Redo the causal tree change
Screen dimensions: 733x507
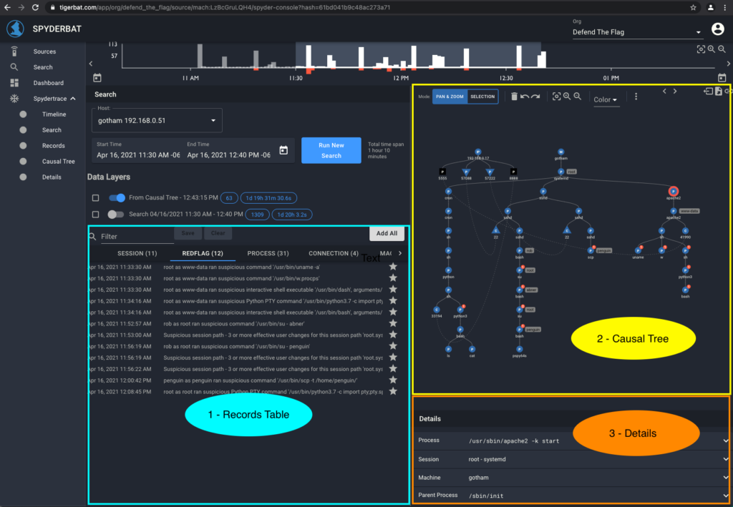point(535,96)
